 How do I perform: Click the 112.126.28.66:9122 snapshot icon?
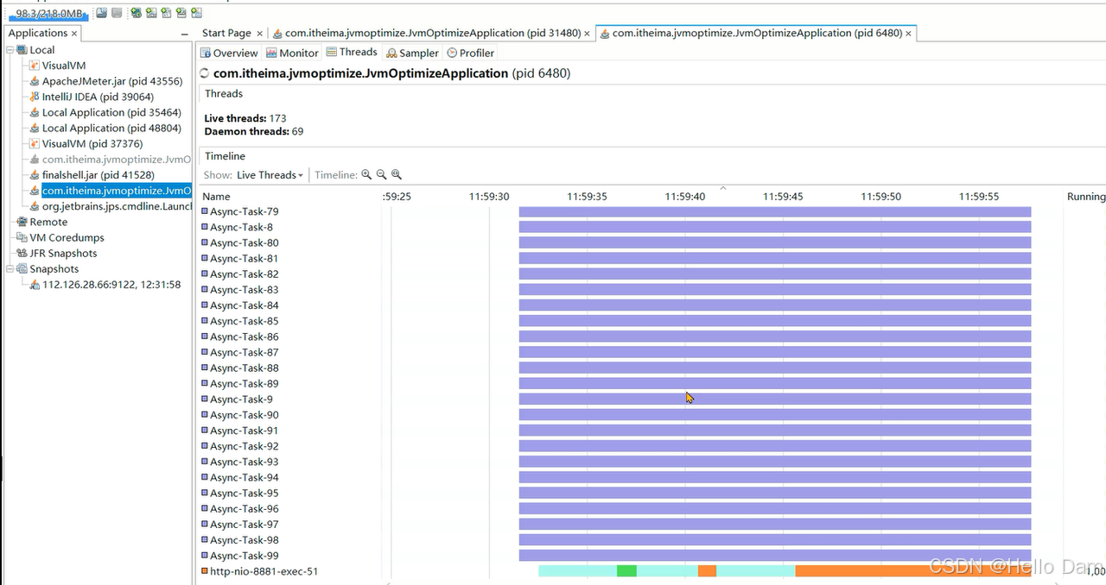click(x=35, y=285)
